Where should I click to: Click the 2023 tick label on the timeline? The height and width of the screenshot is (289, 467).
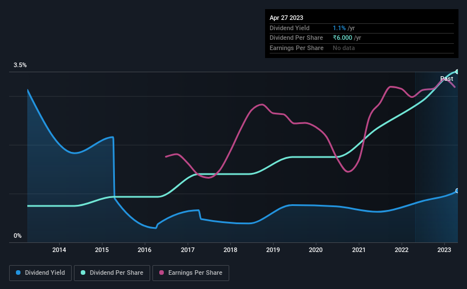(444, 250)
